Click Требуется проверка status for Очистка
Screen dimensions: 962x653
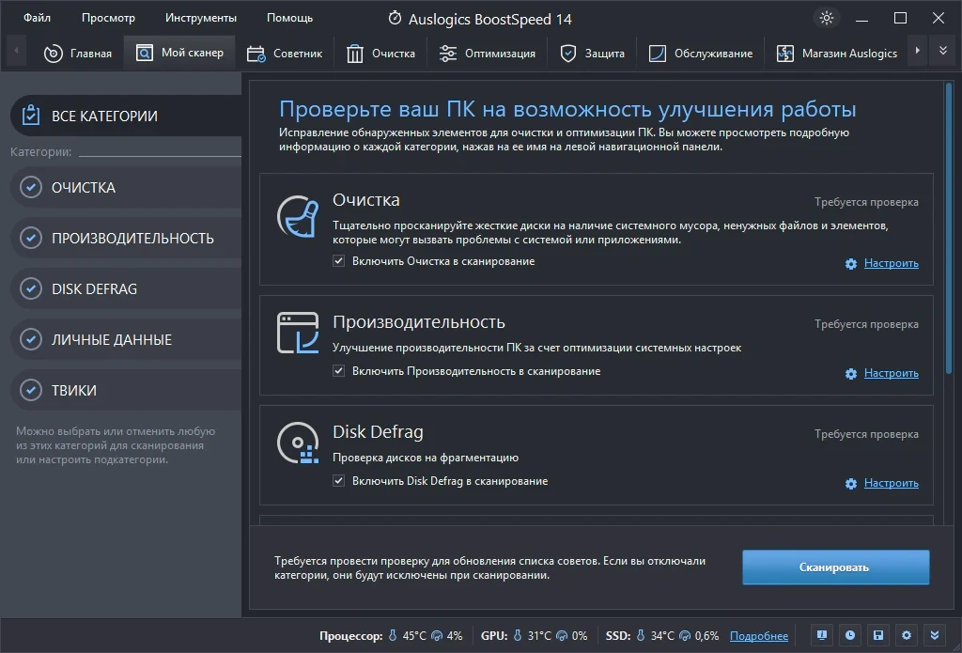pyautogui.click(x=866, y=202)
